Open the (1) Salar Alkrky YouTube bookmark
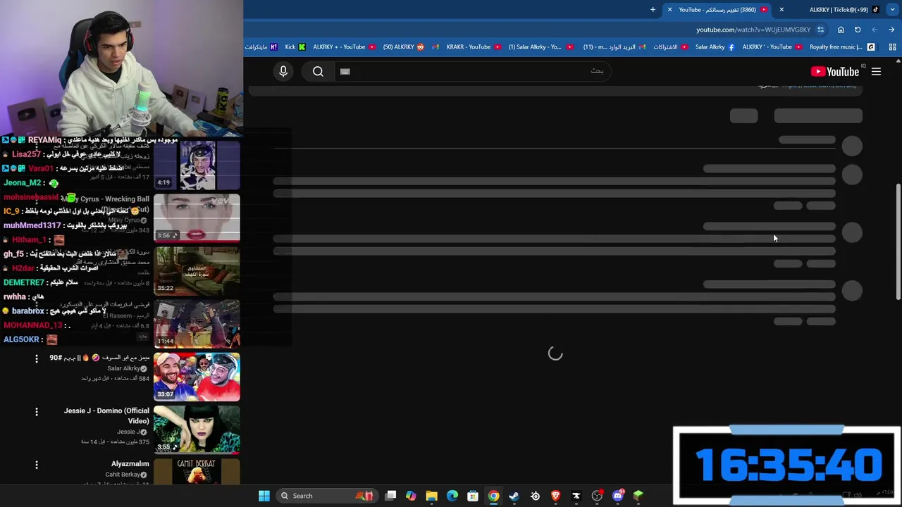 (540, 47)
